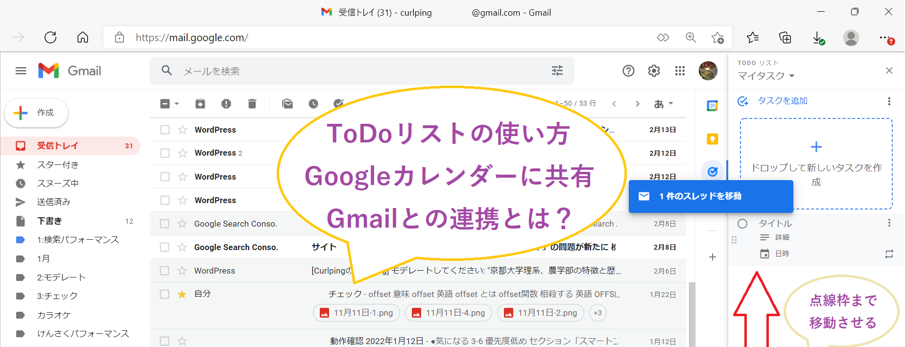Close the ToDo list panel

[x=889, y=70]
